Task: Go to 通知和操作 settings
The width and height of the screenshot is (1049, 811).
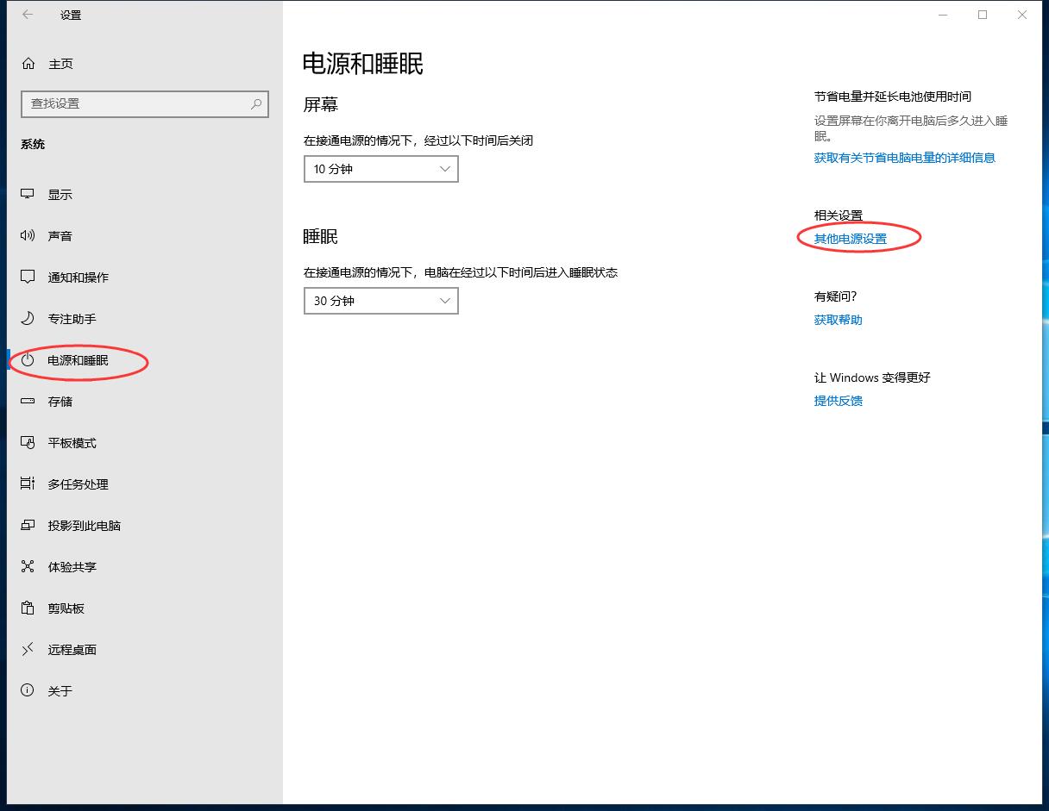Action: point(79,278)
